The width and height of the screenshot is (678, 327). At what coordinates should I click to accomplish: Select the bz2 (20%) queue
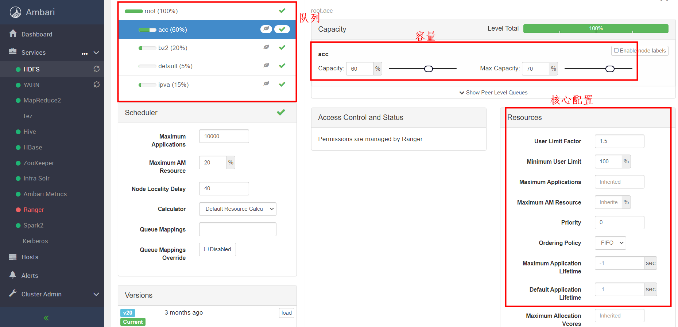tap(207, 48)
